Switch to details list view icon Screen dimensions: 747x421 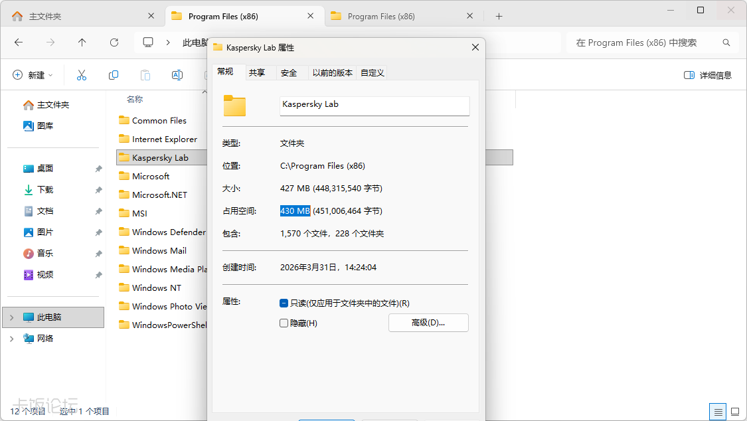point(718,412)
